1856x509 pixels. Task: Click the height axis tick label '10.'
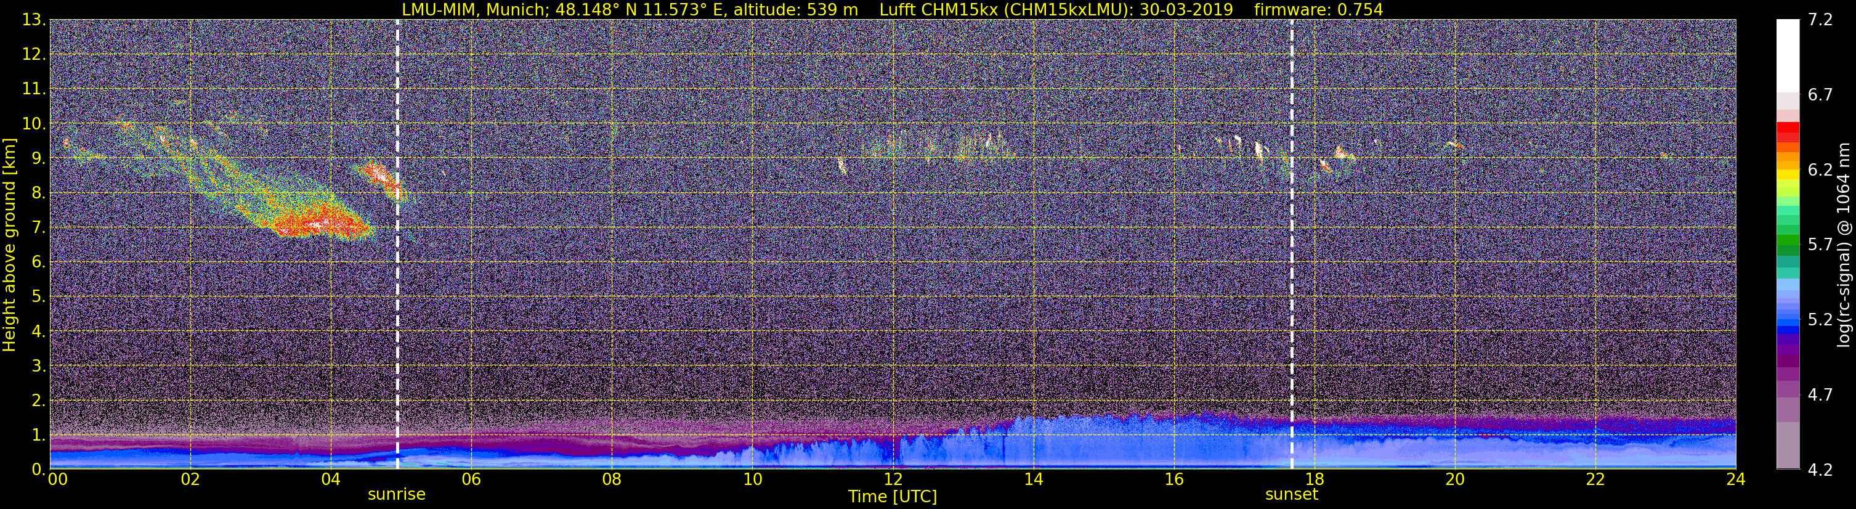tap(34, 124)
